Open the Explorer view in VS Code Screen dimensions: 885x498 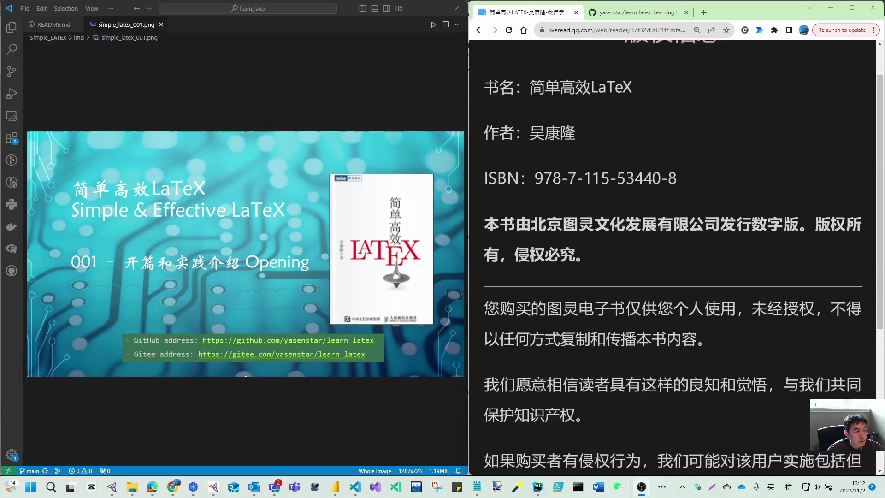point(12,27)
